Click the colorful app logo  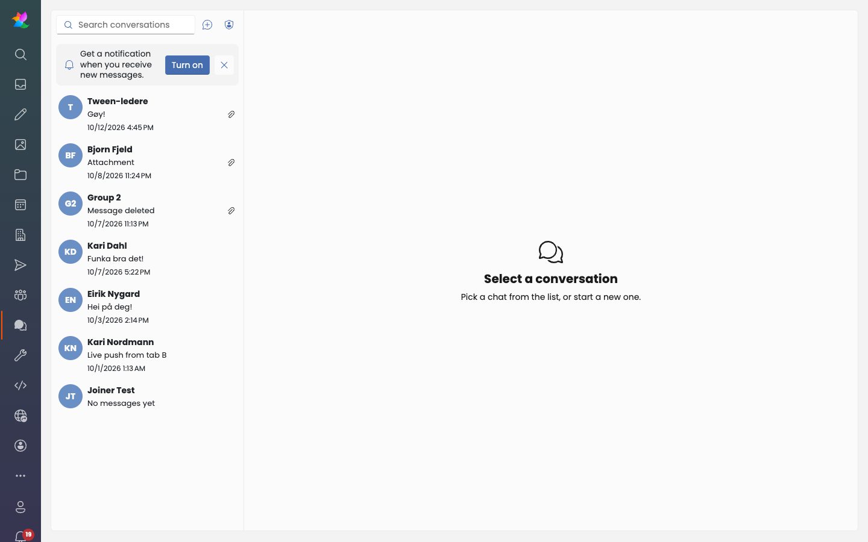click(20, 20)
